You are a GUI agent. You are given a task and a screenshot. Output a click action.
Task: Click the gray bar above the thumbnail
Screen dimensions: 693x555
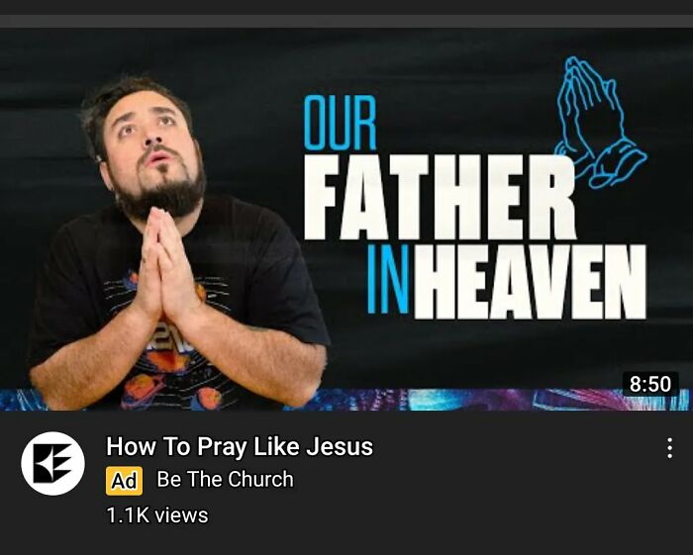[x=346, y=21]
